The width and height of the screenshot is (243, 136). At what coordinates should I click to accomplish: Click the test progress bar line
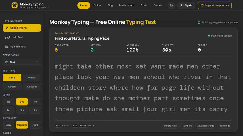144,55
